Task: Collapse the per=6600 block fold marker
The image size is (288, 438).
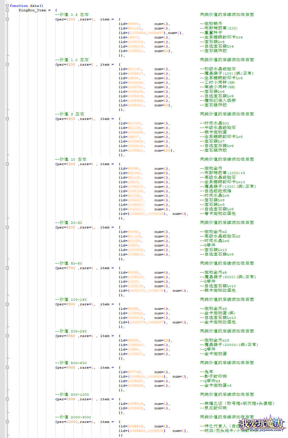Action: 7,119
